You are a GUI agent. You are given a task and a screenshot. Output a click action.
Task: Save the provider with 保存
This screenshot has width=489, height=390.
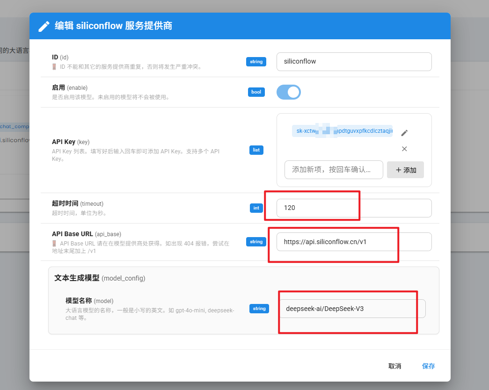[x=428, y=366]
